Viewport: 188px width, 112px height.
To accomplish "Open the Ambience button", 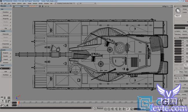I will 6,47.
